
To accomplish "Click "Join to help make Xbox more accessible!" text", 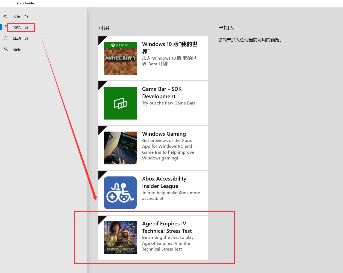I will point(171,196).
